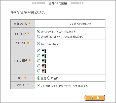Disable SSL with 不使用 option
The width and height of the screenshot is (116, 103).
coord(49,78)
